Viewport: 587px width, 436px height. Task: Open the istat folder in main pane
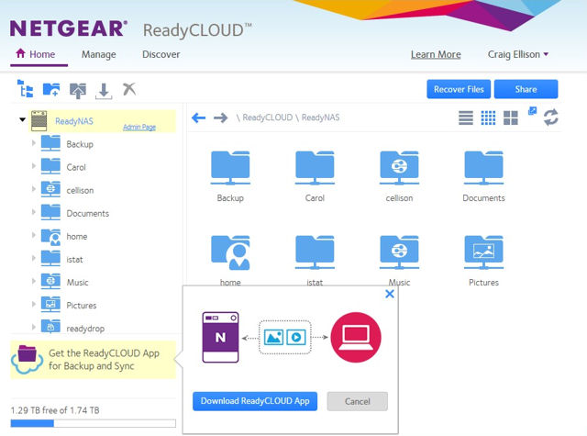pos(315,252)
